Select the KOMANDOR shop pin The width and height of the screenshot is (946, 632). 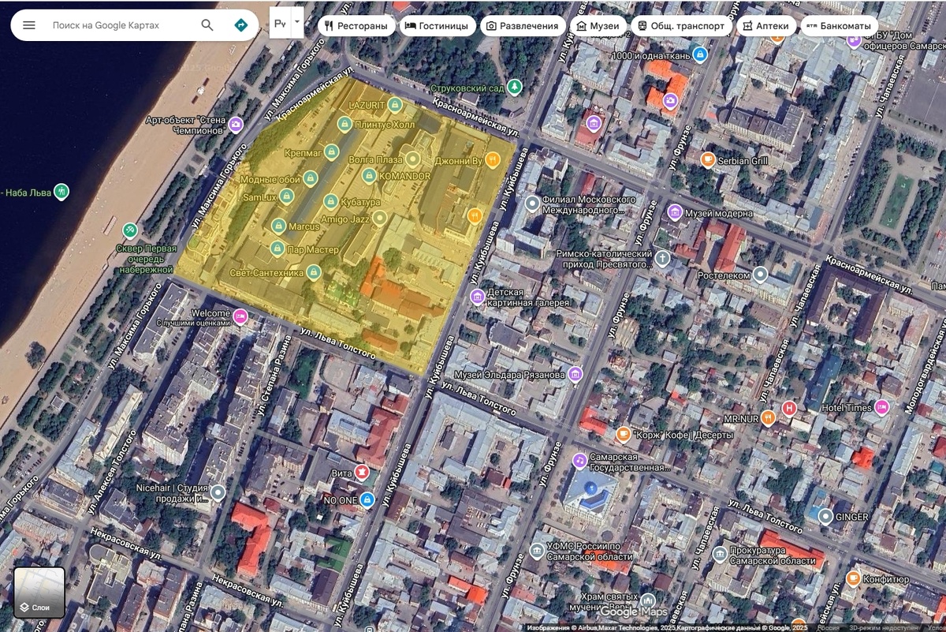(x=368, y=175)
